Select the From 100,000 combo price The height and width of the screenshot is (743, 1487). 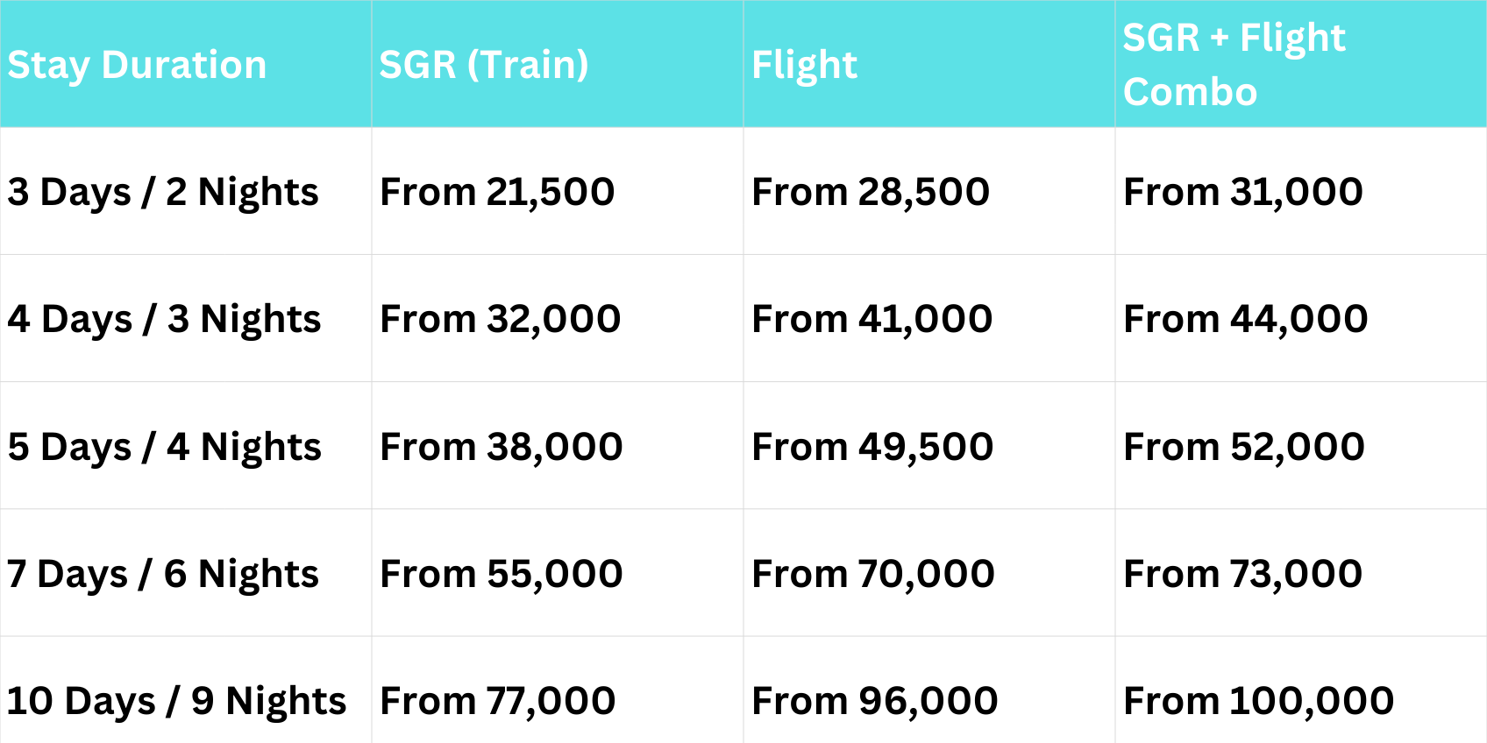coord(1258,701)
